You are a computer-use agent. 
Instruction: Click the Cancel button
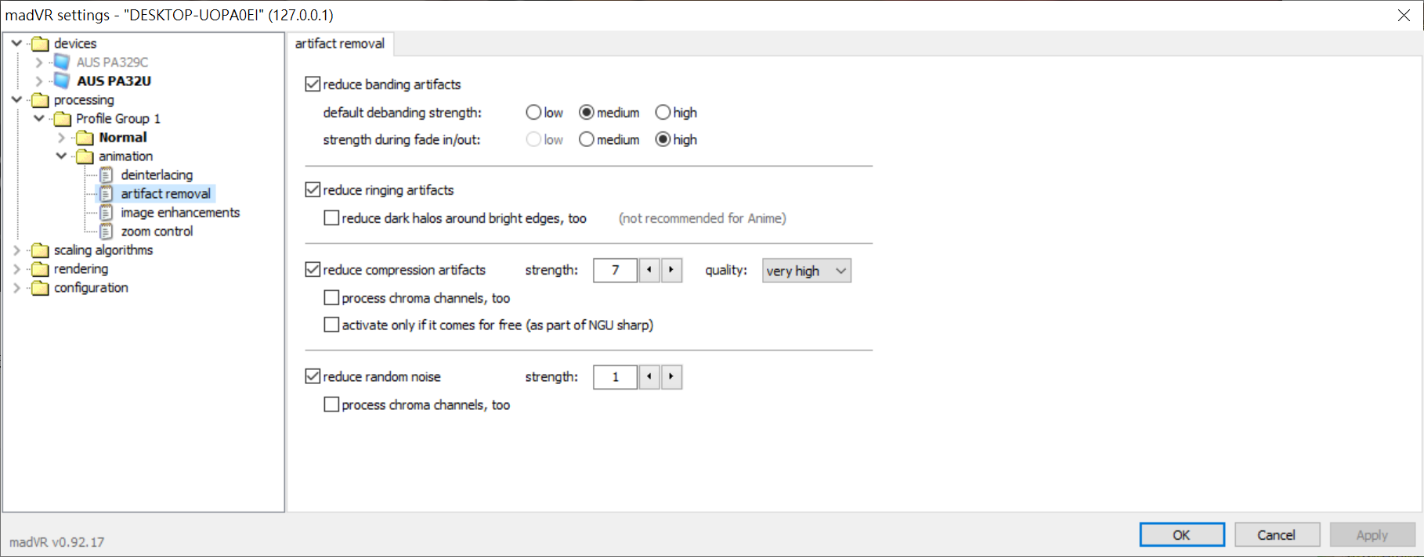pyautogui.click(x=1277, y=535)
